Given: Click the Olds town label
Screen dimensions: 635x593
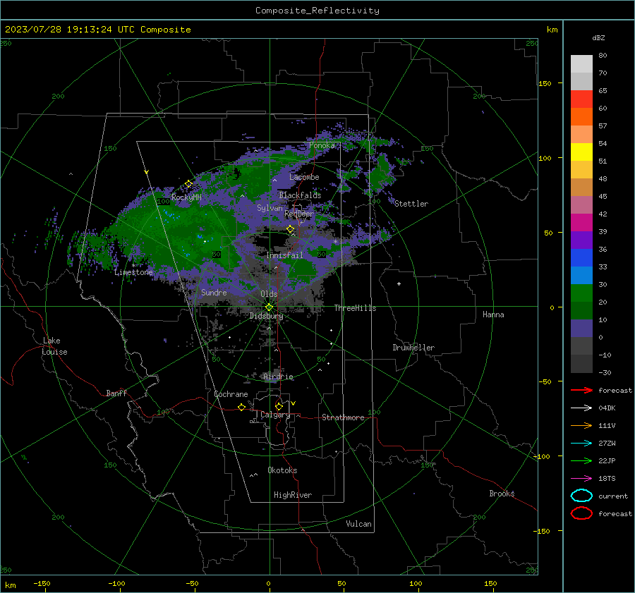Looking at the screenshot, I should click(269, 294).
